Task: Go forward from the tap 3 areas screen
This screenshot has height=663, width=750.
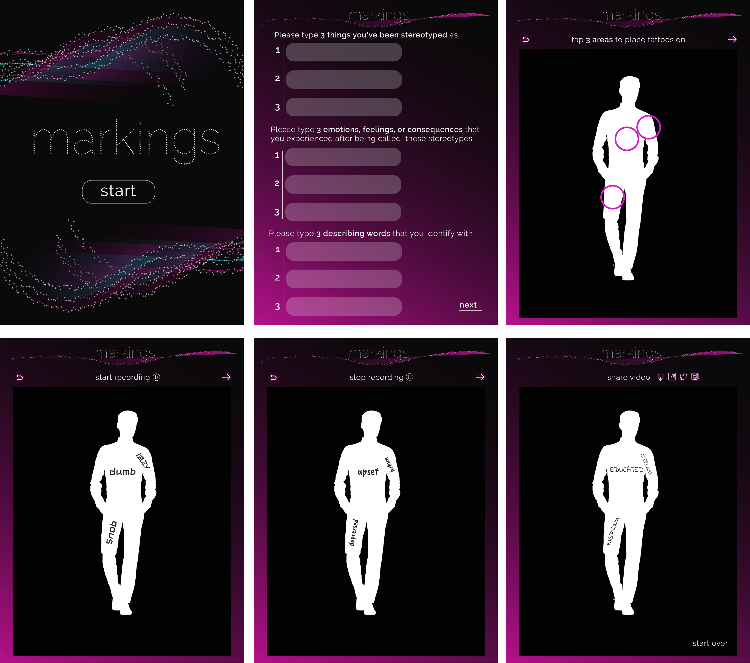Action: click(732, 39)
